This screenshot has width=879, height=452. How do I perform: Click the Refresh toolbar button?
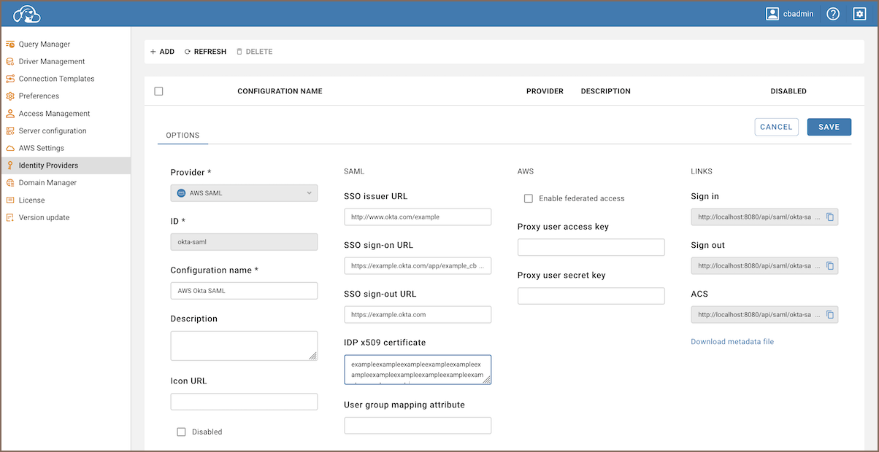205,52
